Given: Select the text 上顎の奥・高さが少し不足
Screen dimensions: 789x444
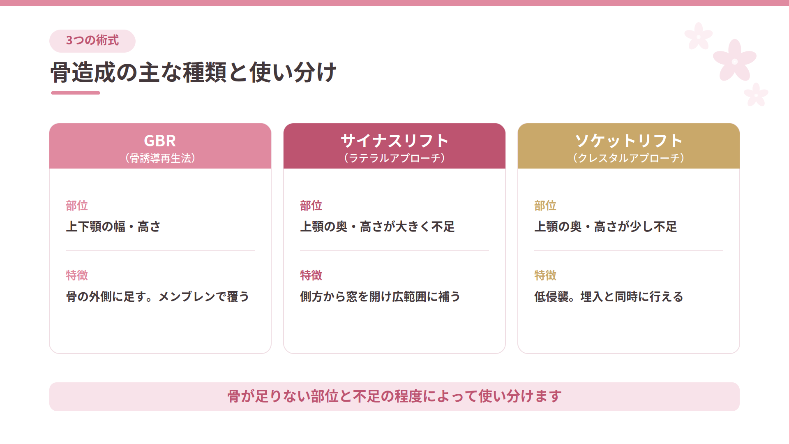Looking at the screenshot, I should coord(605,227).
